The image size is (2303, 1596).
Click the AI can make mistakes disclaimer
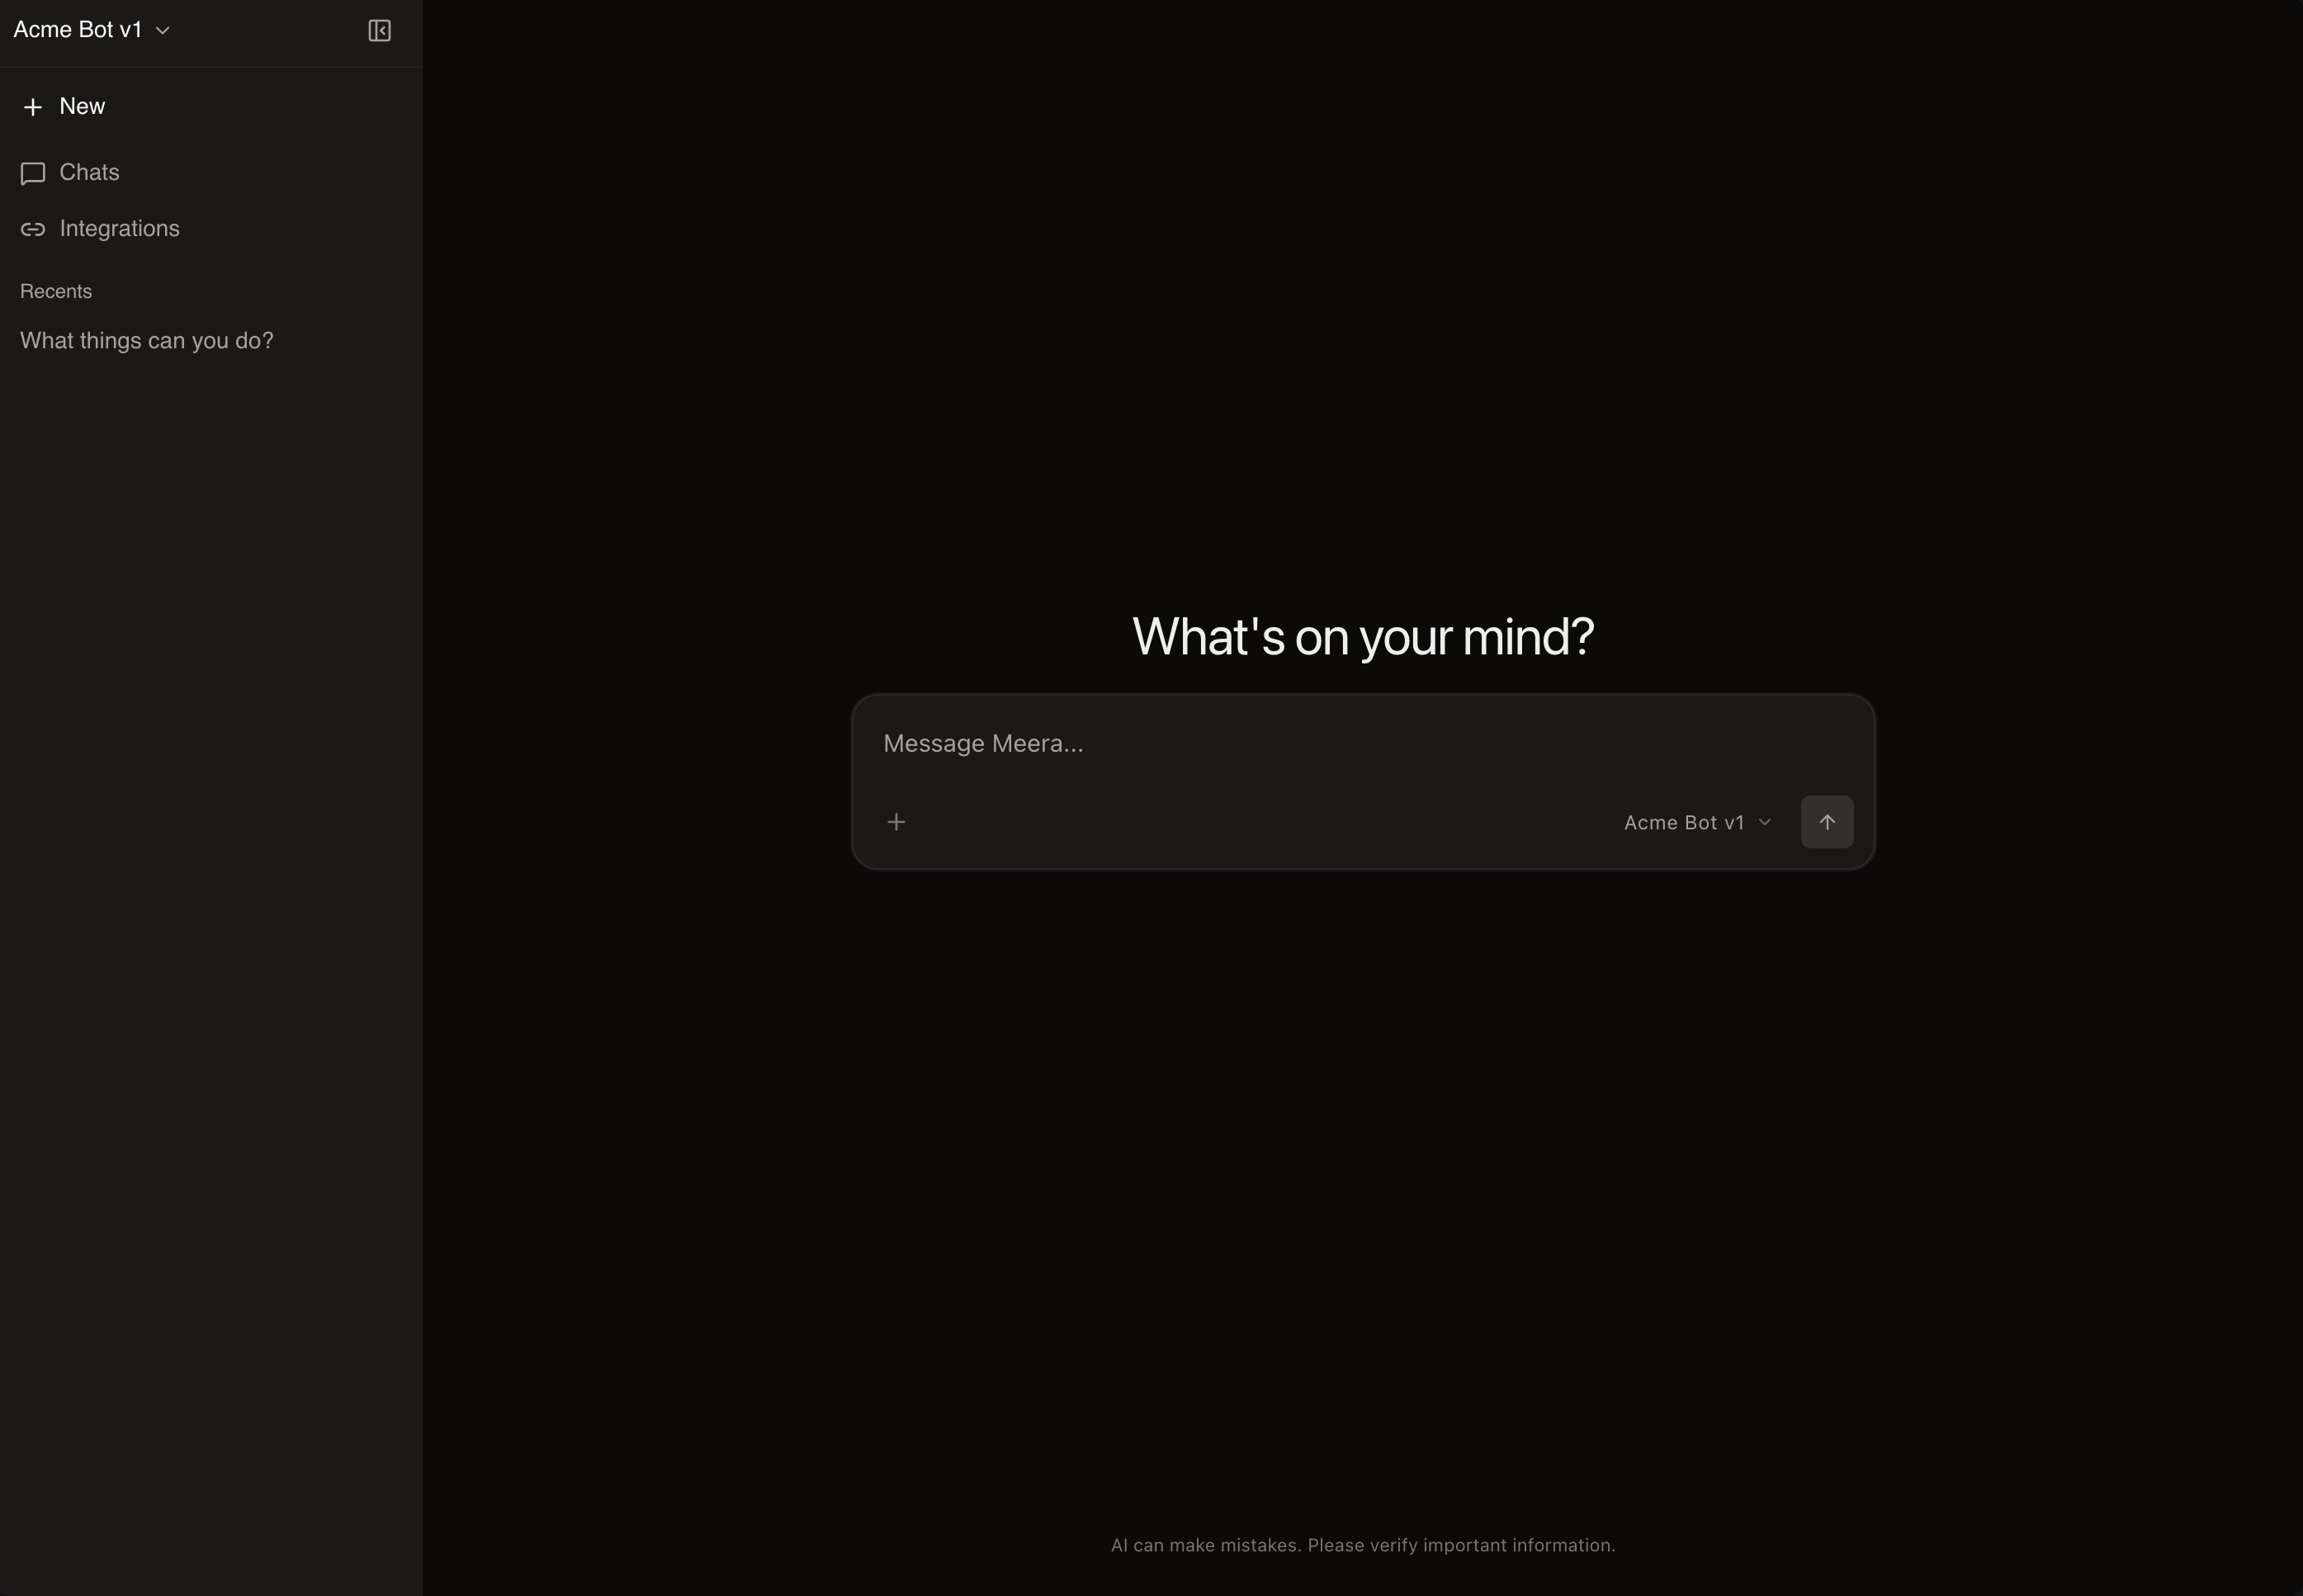point(1362,1545)
